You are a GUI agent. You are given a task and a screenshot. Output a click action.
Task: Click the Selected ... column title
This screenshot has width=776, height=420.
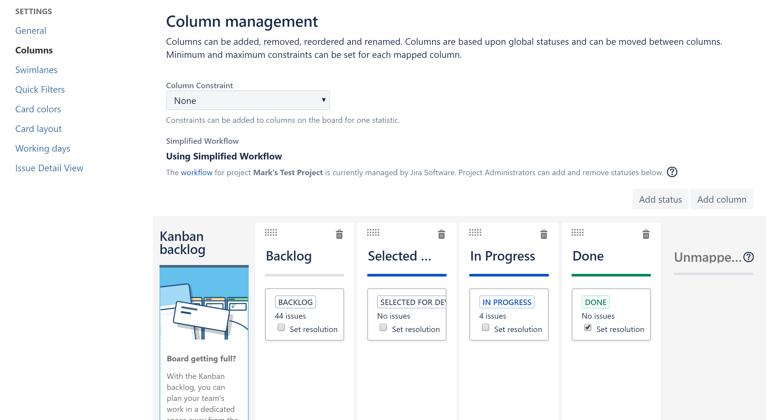click(x=400, y=256)
